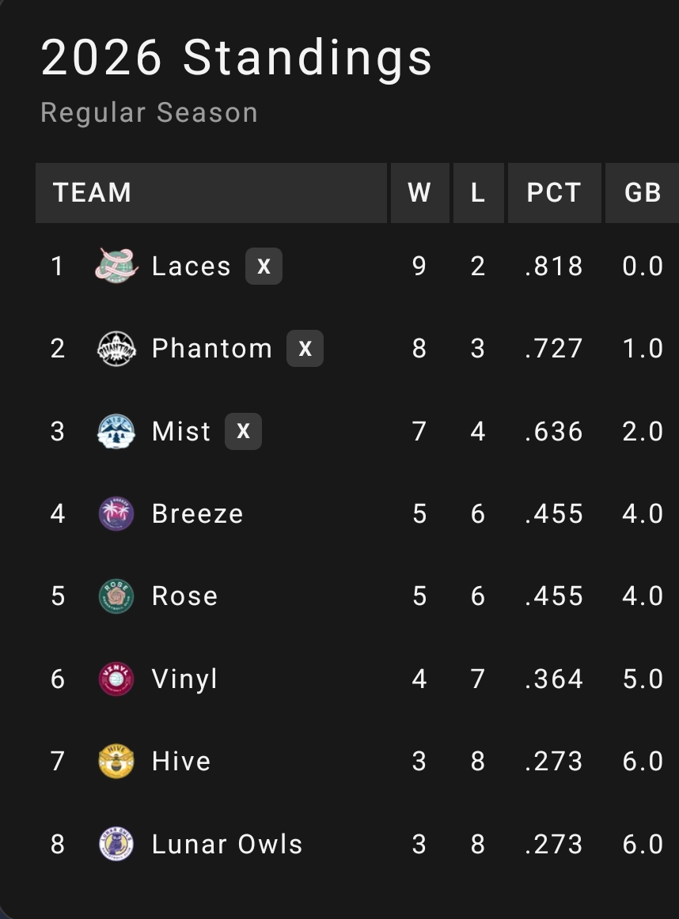Select the Vinyl team name

point(184,679)
